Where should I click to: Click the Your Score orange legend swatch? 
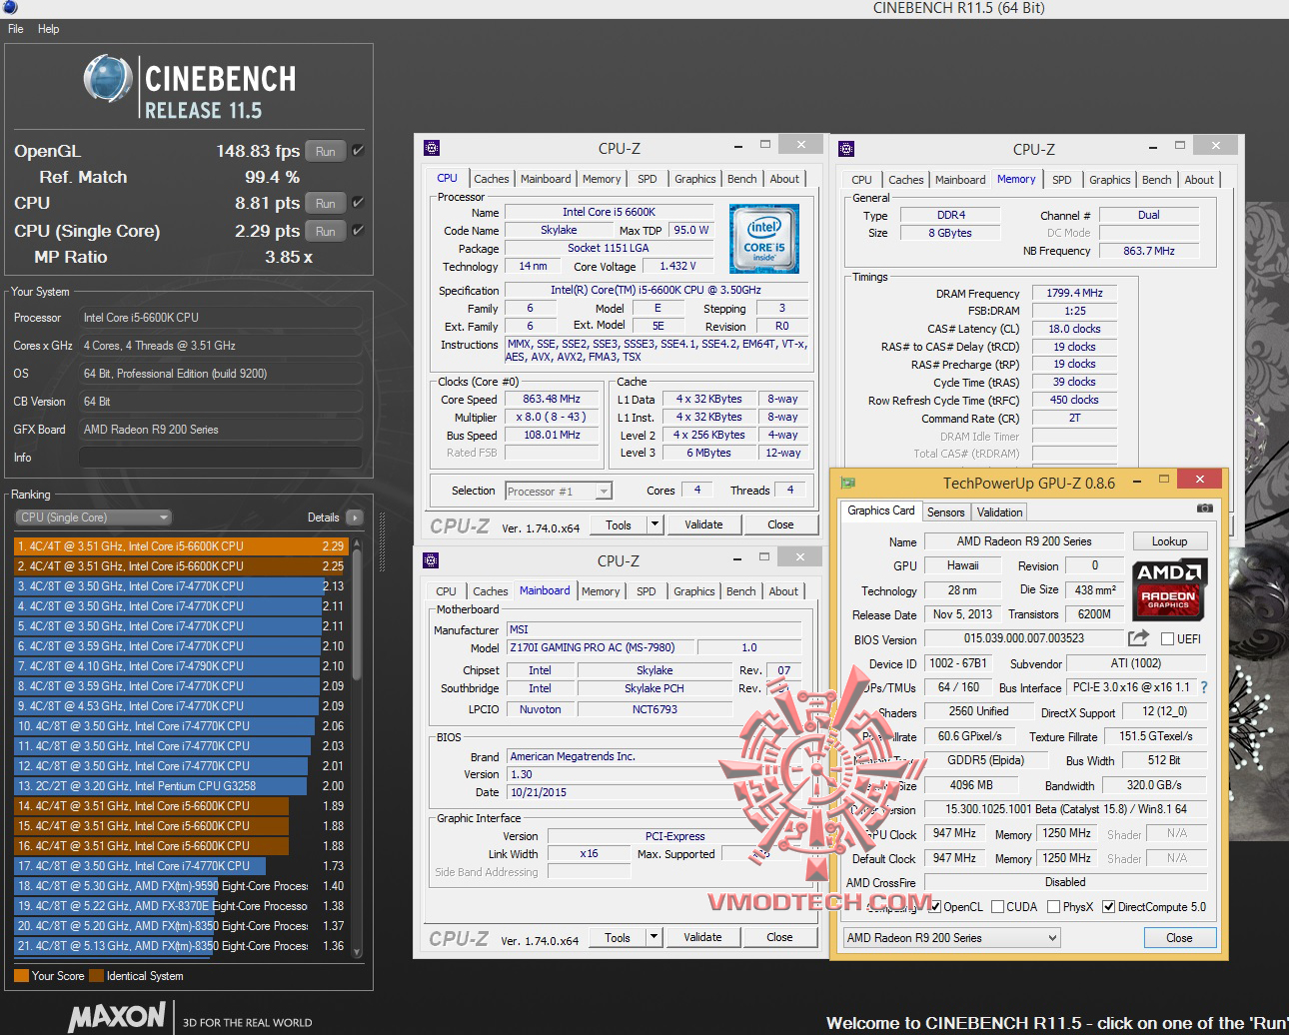point(21,976)
